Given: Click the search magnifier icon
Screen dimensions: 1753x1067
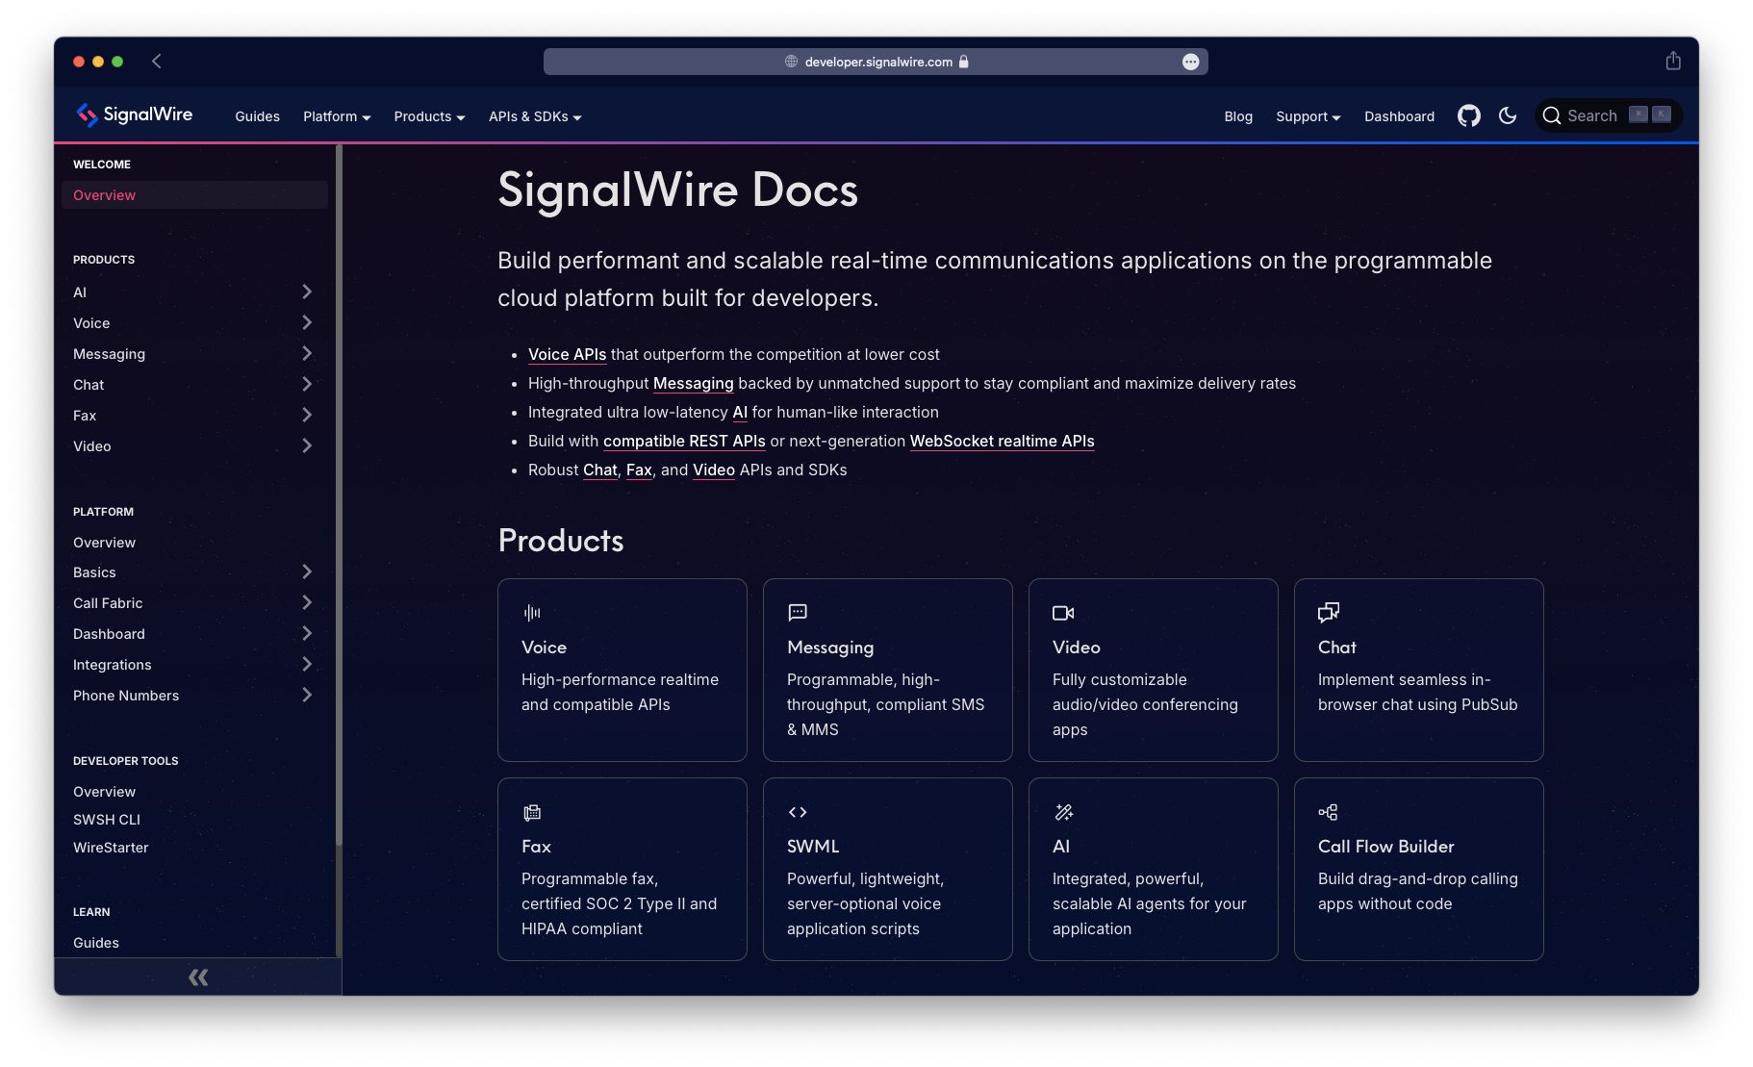Looking at the screenshot, I should pyautogui.click(x=1551, y=116).
